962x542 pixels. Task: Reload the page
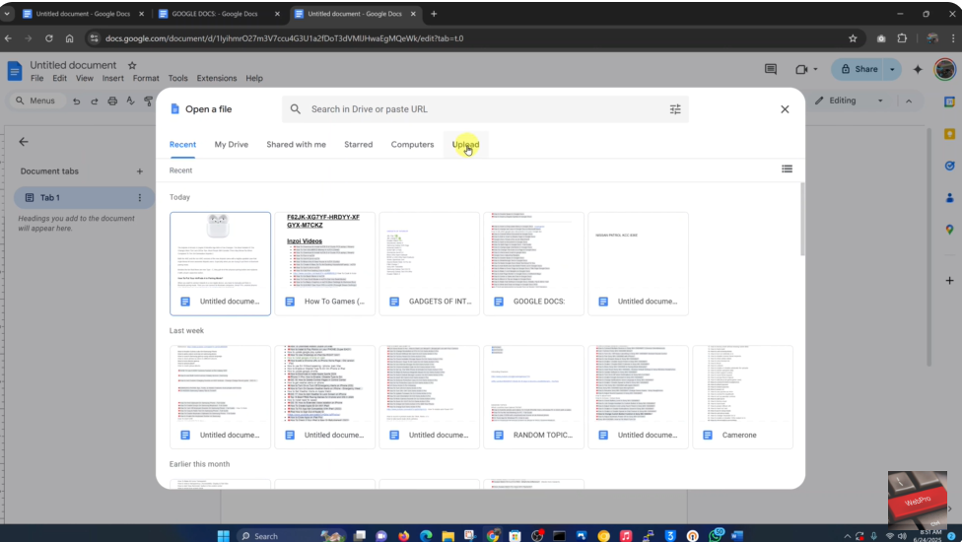point(48,38)
